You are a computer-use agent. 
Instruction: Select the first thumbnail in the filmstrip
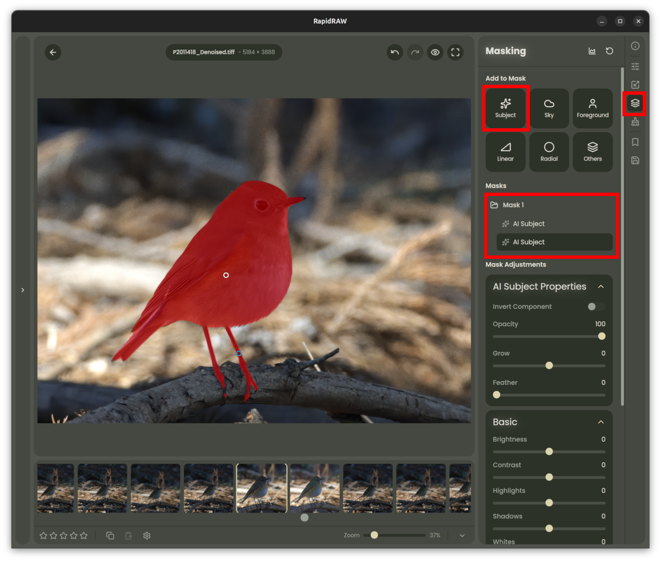click(x=56, y=488)
